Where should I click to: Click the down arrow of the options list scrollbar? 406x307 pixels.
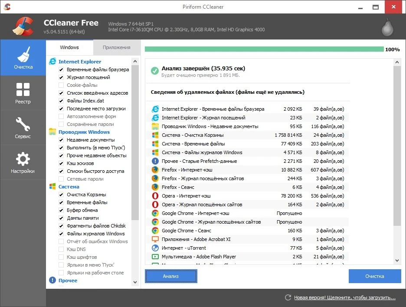tap(135, 282)
